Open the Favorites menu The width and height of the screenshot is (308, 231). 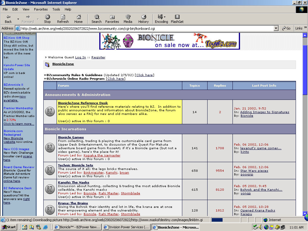coord(41,9)
